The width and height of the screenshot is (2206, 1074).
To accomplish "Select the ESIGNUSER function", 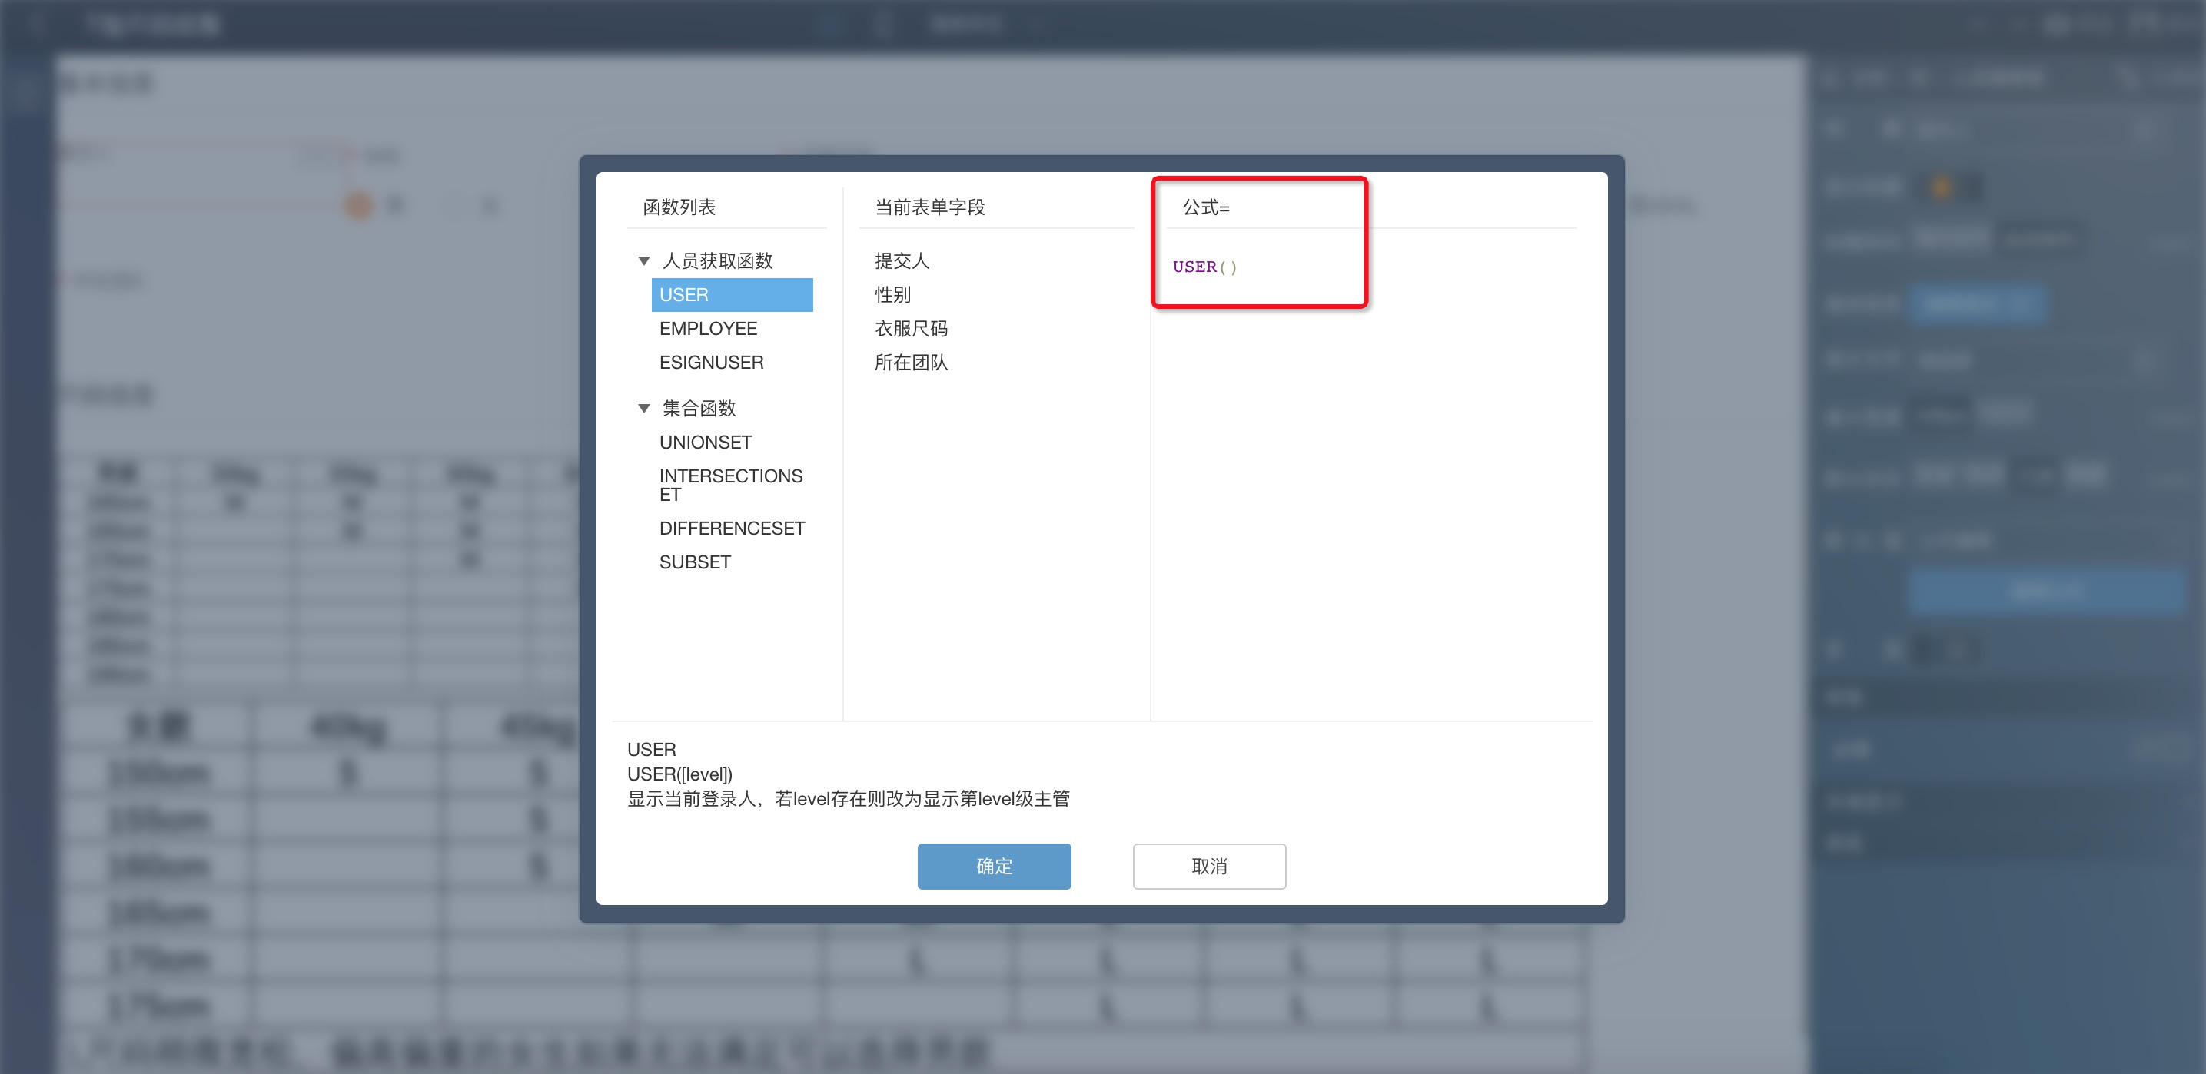I will tap(711, 363).
